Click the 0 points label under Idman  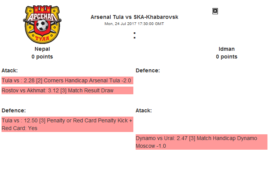tap(227, 57)
